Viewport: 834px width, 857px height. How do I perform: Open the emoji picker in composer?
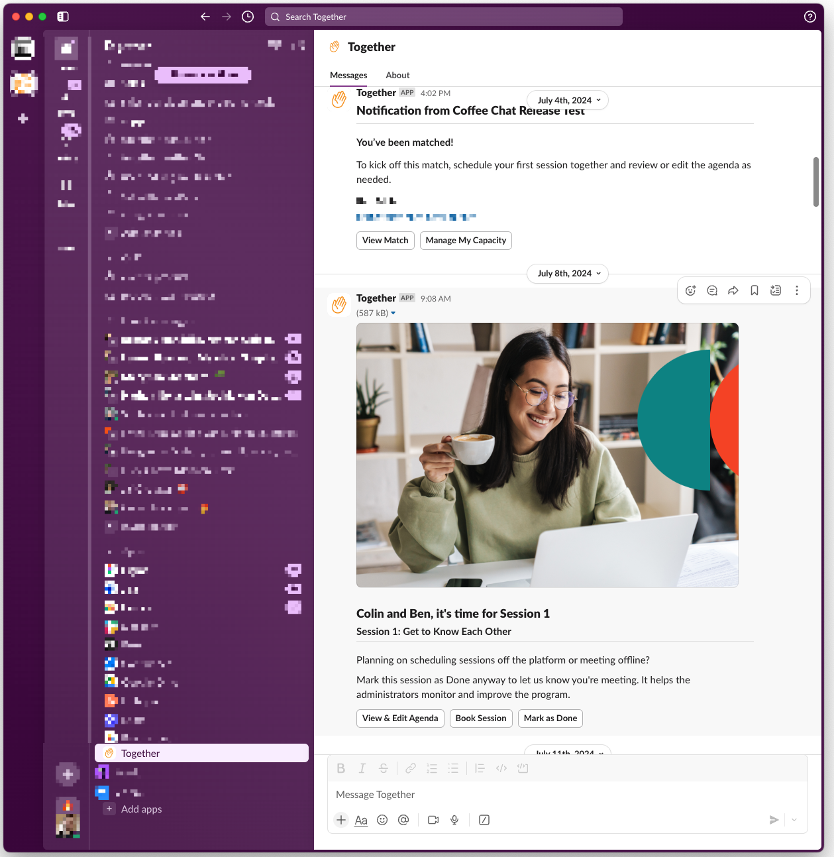382,820
